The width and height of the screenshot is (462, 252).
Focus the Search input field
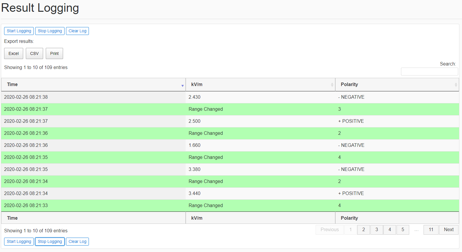[429, 71]
